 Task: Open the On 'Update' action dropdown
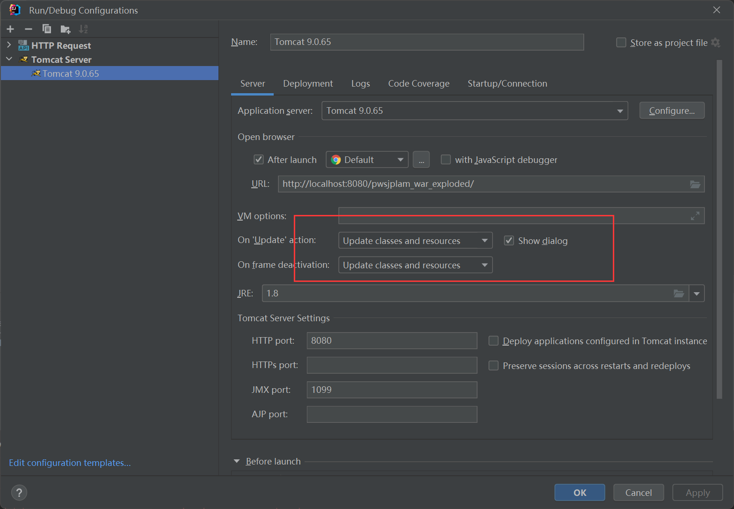point(415,241)
